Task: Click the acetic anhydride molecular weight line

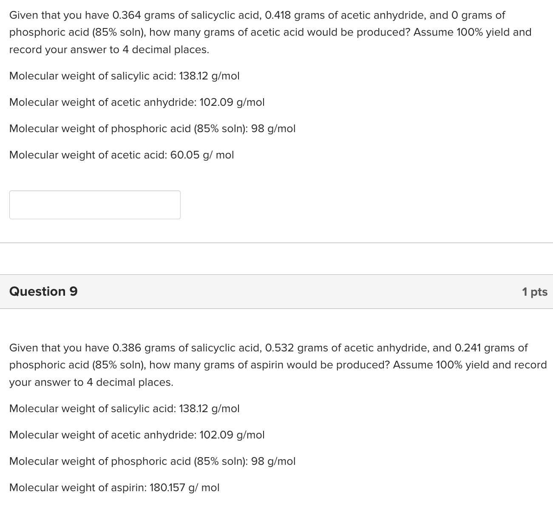Action: [x=136, y=102]
